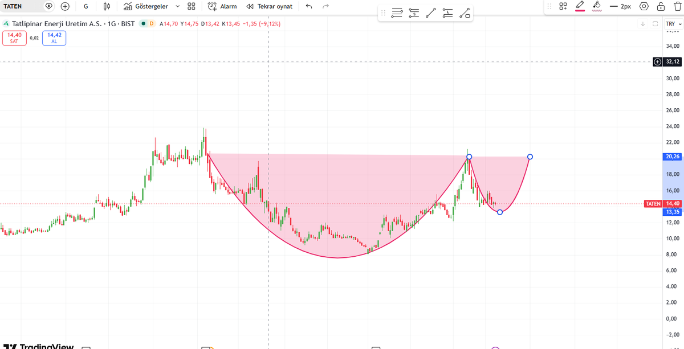Viewport: 684px width, 349px height.
Task: Click the D13,42 low value
Action: [x=210, y=24]
